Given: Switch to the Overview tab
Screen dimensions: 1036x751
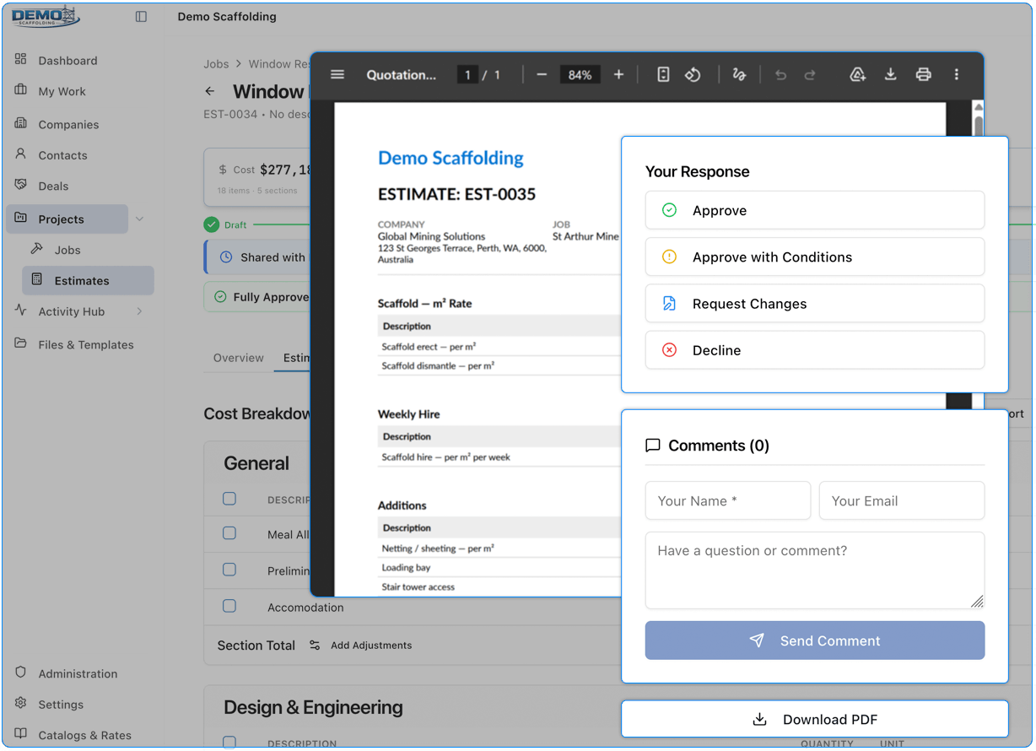Looking at the screenshot, I should coord(238,358).
